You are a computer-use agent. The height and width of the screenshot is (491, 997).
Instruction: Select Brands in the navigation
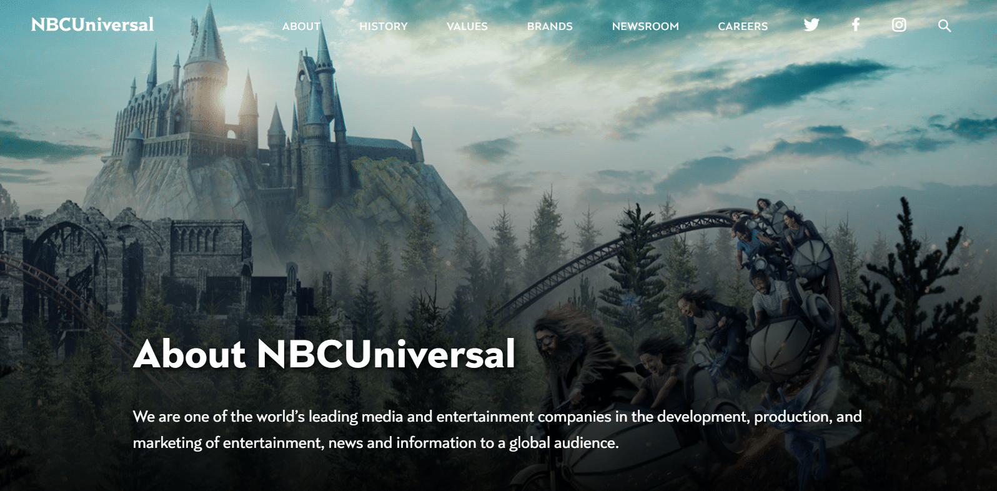(x=550, y=26)
